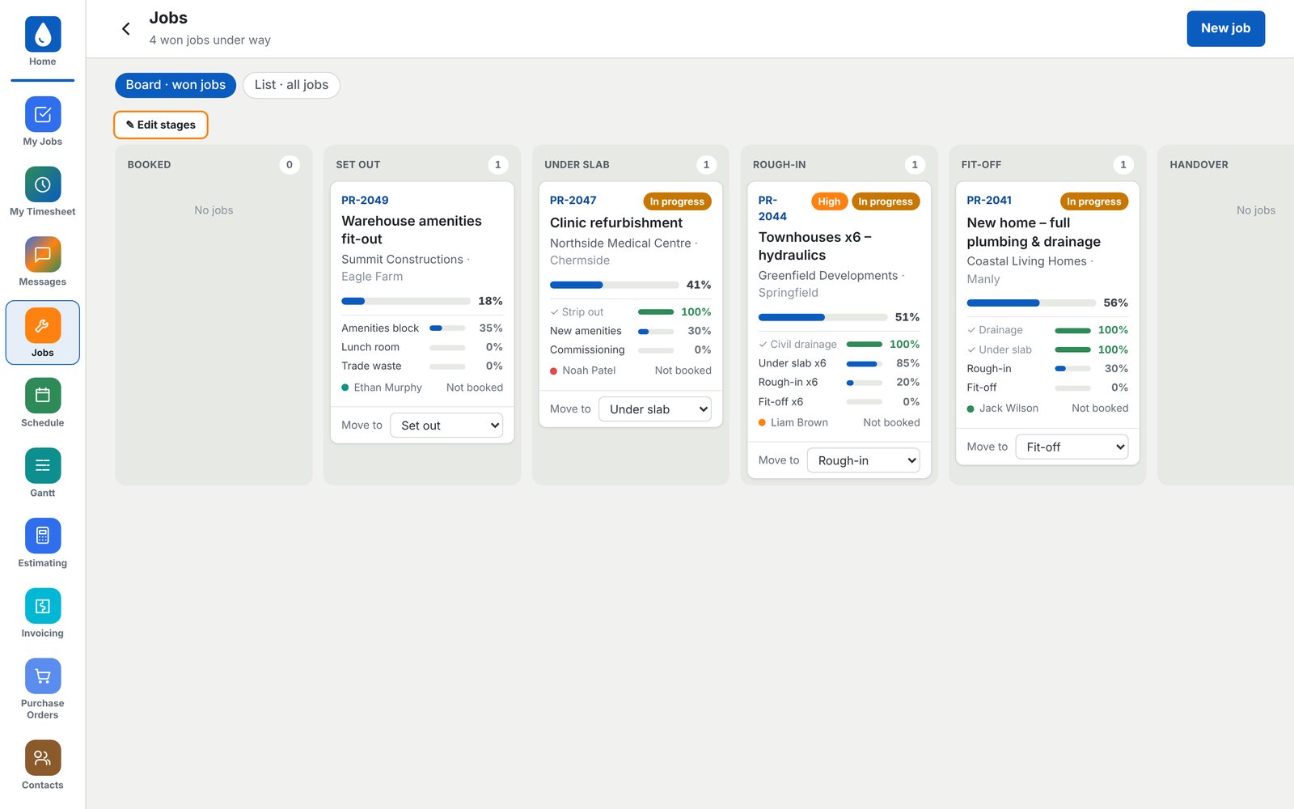The height and width of the screenshot is (809, 1294).
Task: Open Purchase Orders cart icon
Action: tap(43, 676)
